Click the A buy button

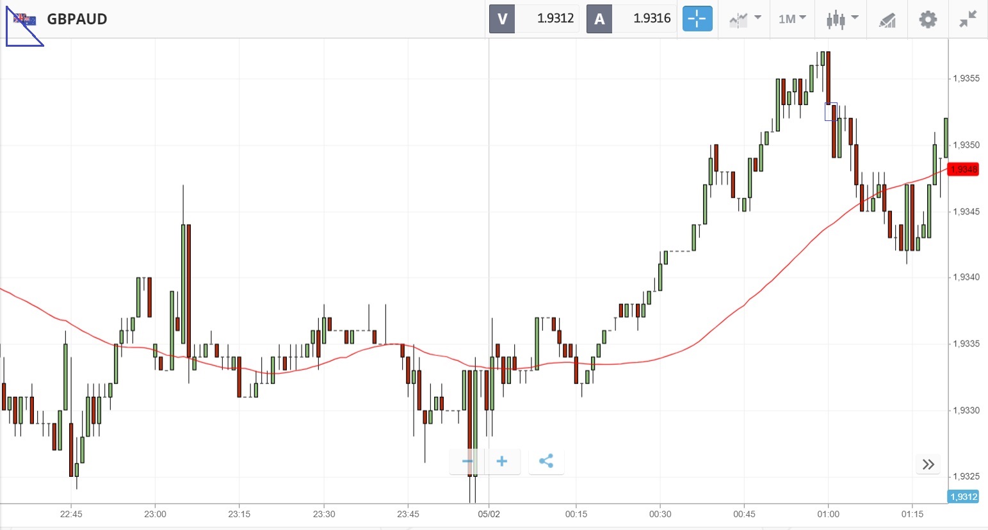pyautogui.click(x=599, y=19)
